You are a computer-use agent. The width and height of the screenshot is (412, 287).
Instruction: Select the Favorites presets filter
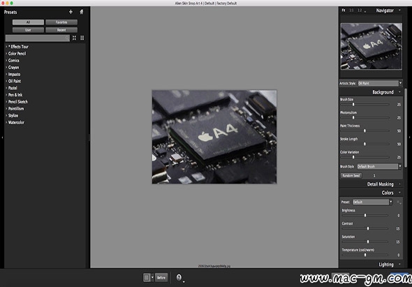[61, 22]
